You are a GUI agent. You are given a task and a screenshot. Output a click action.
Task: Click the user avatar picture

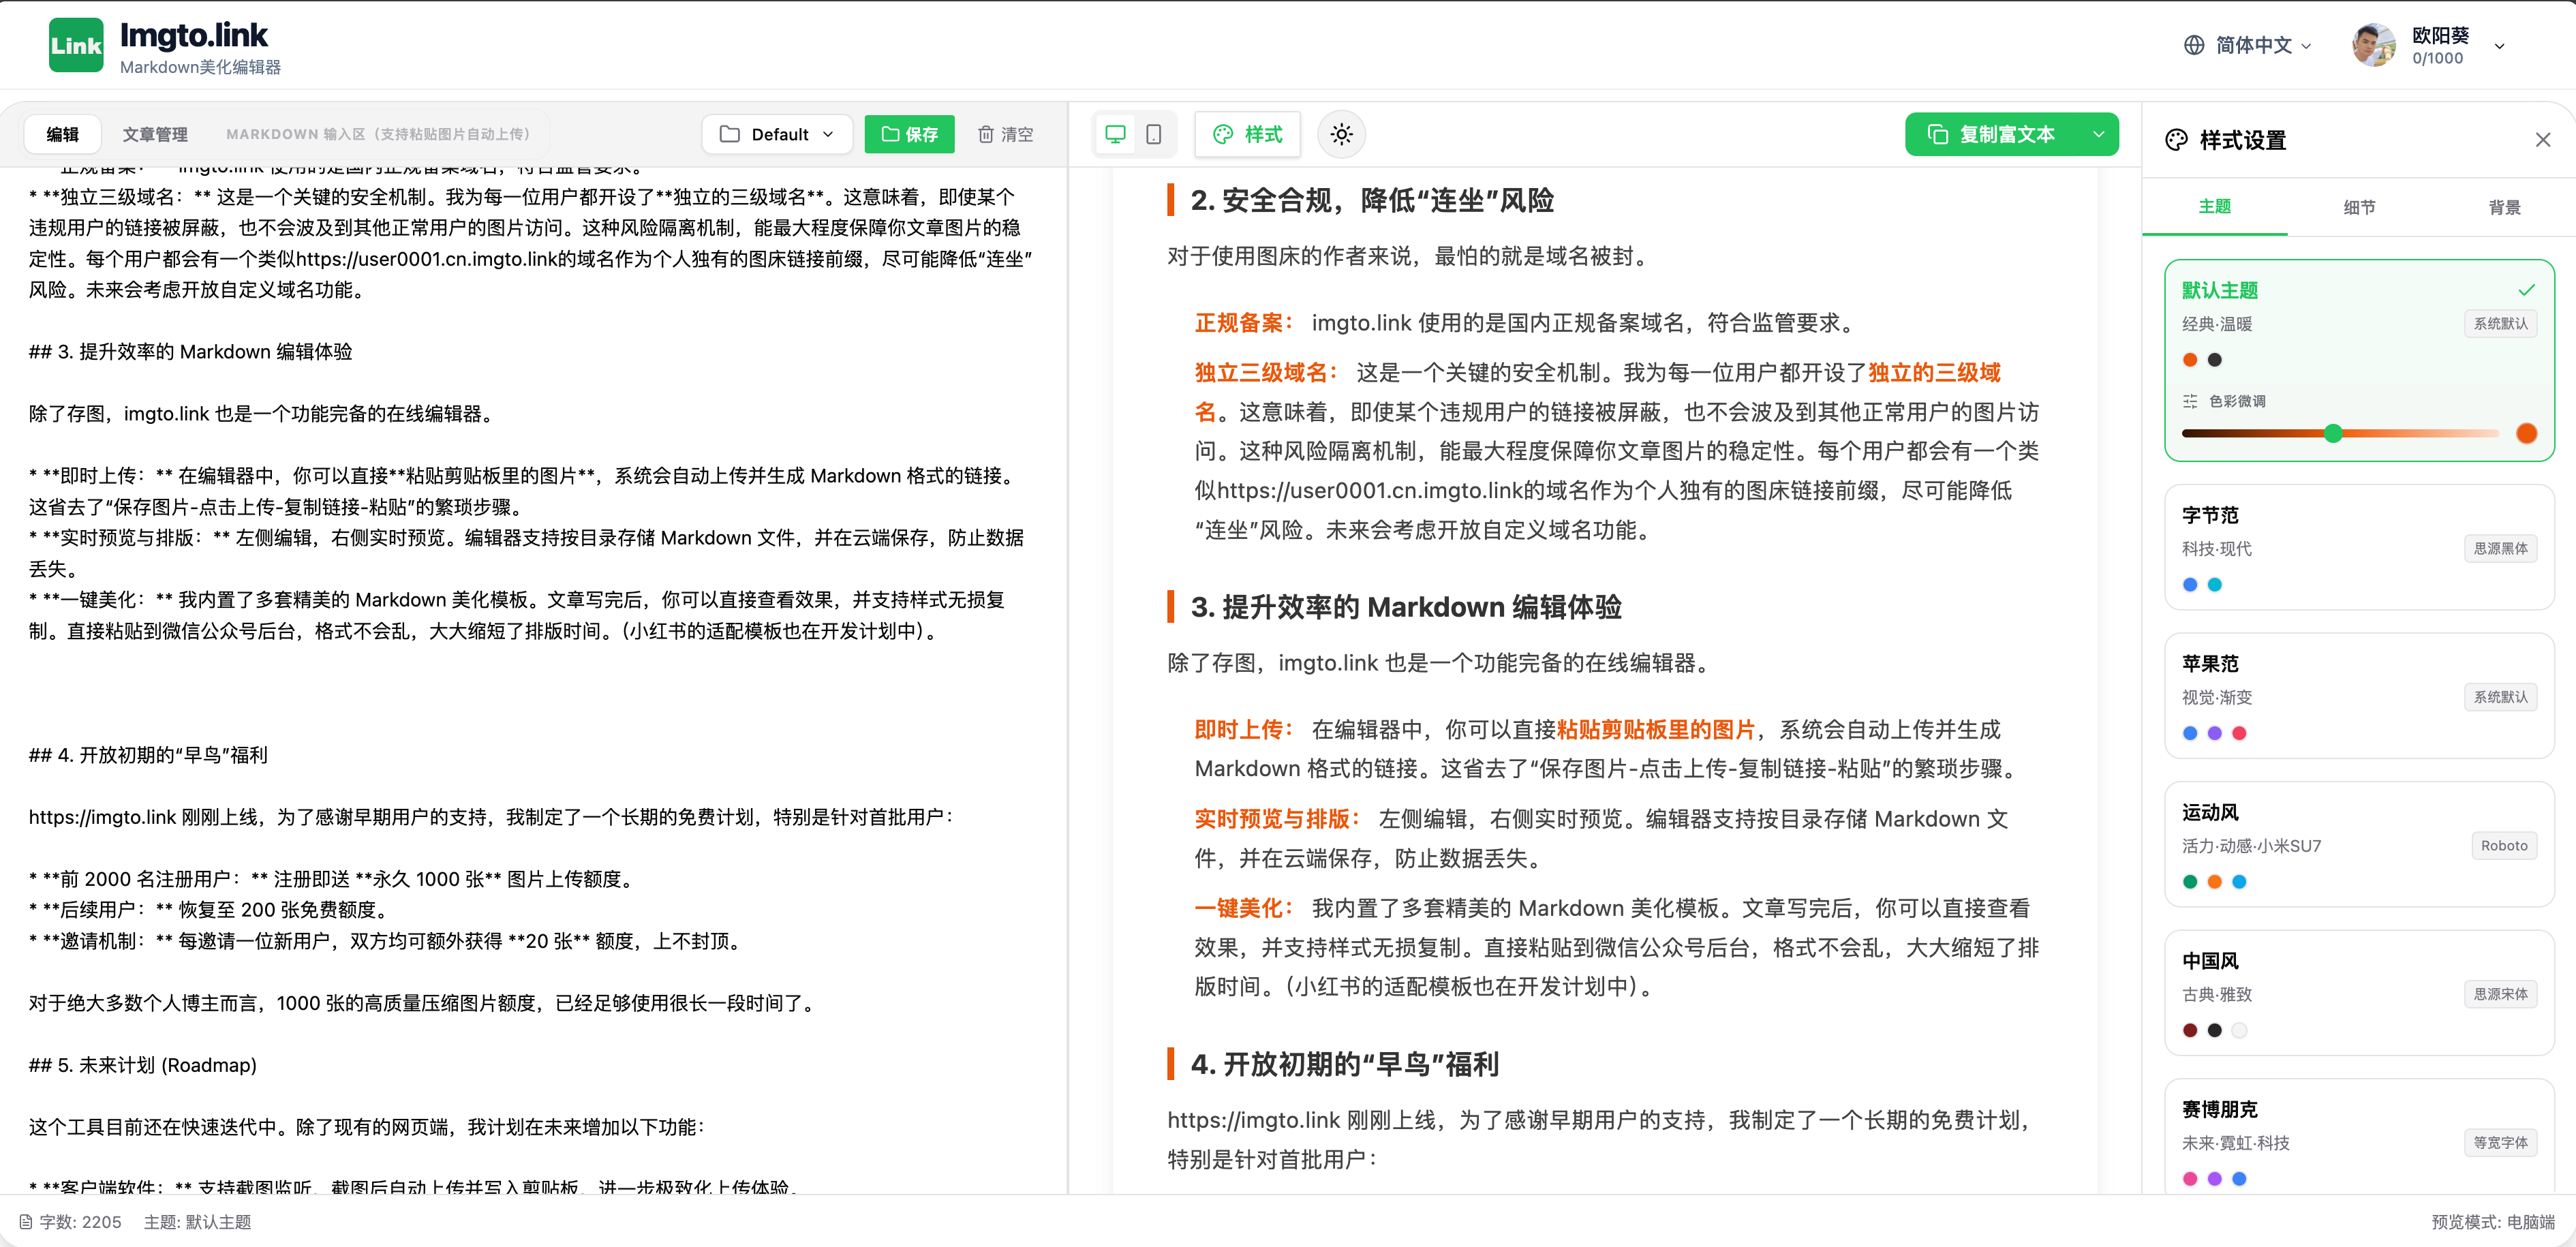tap(2374, 45)
